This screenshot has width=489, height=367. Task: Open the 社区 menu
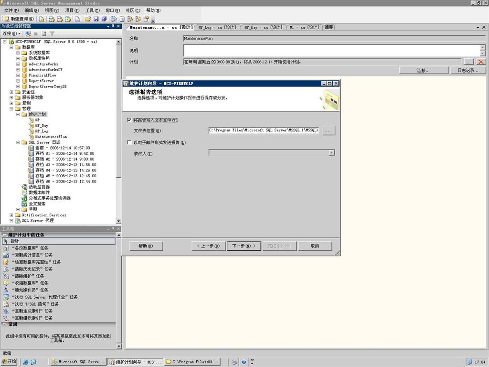(133, 11)
